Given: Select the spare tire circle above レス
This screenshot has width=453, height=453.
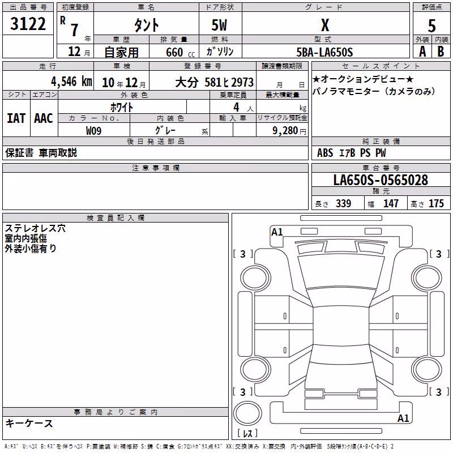Looking at the screenshot, I should click(247, 413).
